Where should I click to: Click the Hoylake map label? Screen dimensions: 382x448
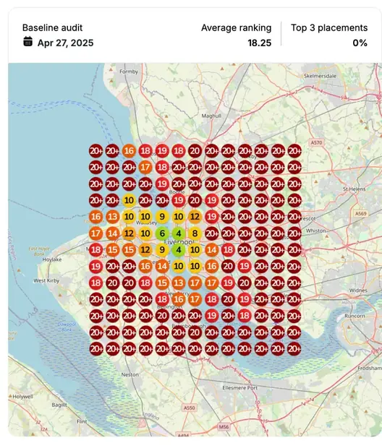coord(52,259)
